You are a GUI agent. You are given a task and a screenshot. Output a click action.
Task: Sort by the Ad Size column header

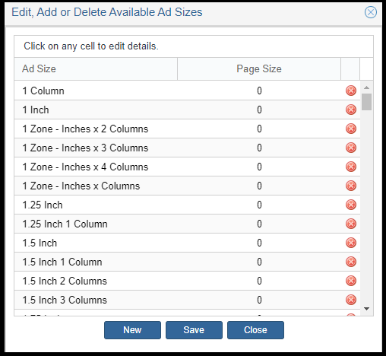point(96,68)
